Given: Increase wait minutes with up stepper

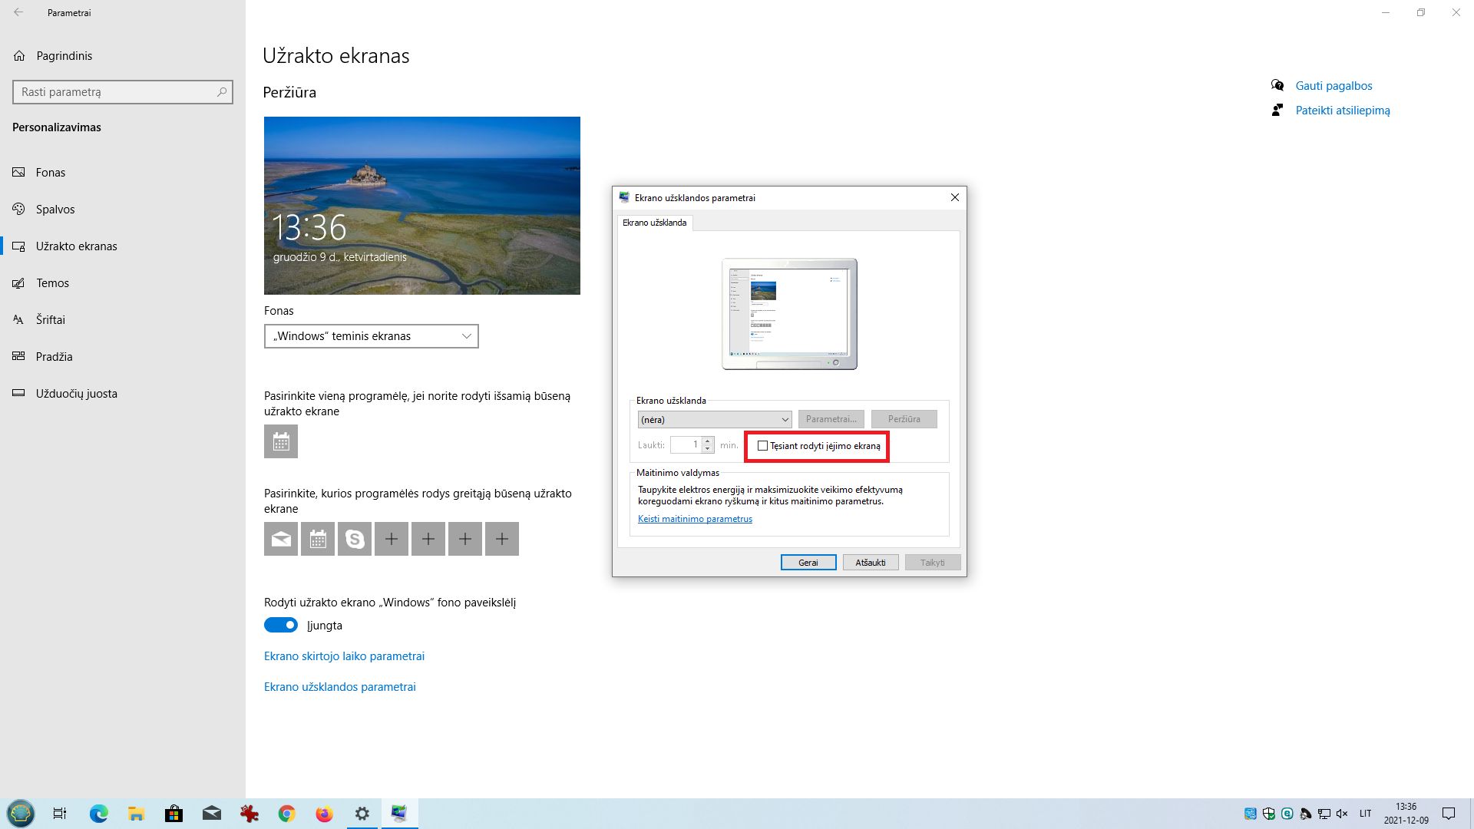Looking at the screenshot, I should point(708,441).
